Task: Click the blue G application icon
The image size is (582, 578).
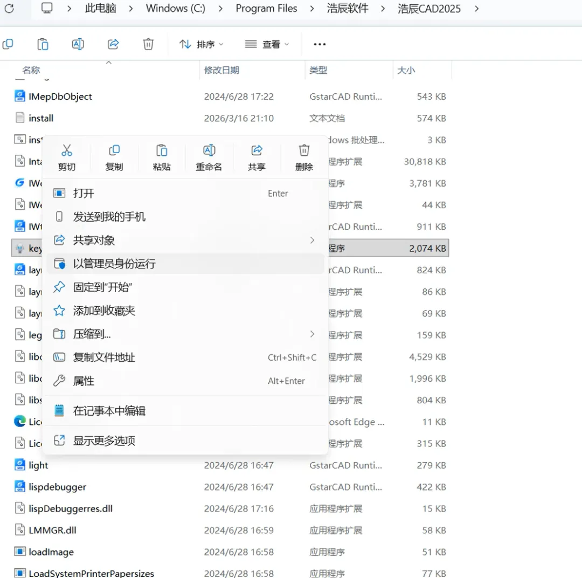Action: coord(20,182)
